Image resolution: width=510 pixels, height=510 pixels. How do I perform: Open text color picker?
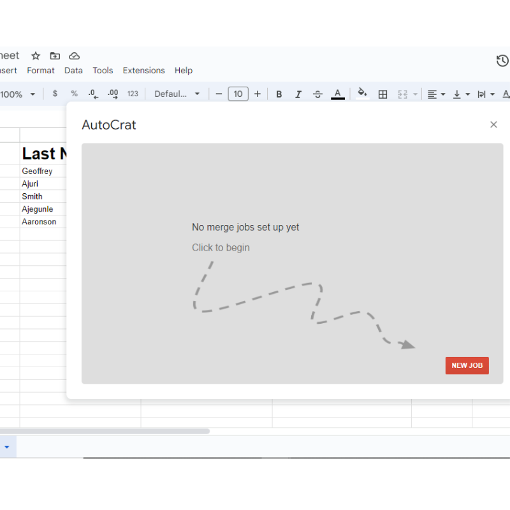338,94
